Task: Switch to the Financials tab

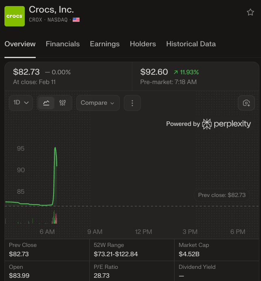Action: click(63, 44)
